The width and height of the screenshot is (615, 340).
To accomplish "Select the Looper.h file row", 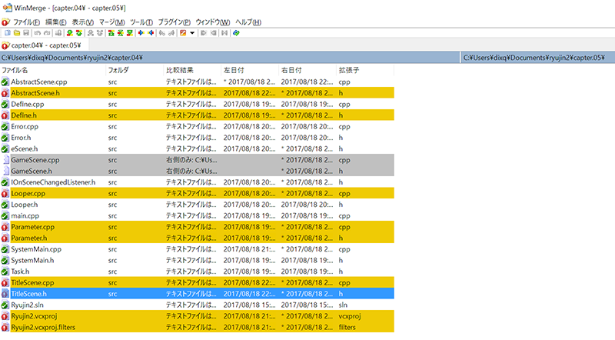I will (x=197, y=205).
